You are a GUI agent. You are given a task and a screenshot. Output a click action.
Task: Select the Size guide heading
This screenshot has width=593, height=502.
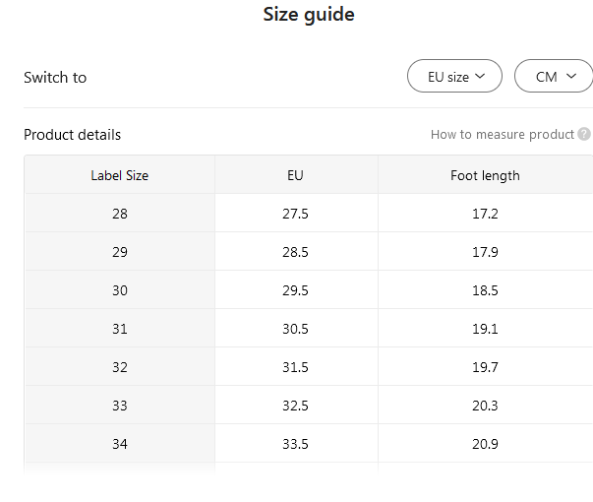pos(309,15)
